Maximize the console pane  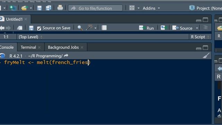[x=205, y=48]
